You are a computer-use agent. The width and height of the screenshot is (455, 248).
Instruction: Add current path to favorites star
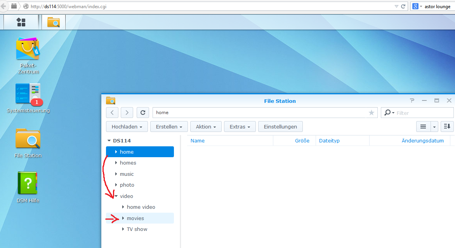372,113
